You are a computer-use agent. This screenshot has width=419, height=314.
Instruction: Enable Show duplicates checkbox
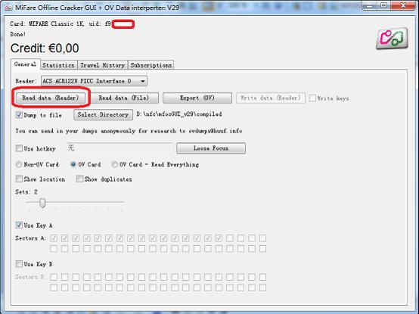[79, 179]
